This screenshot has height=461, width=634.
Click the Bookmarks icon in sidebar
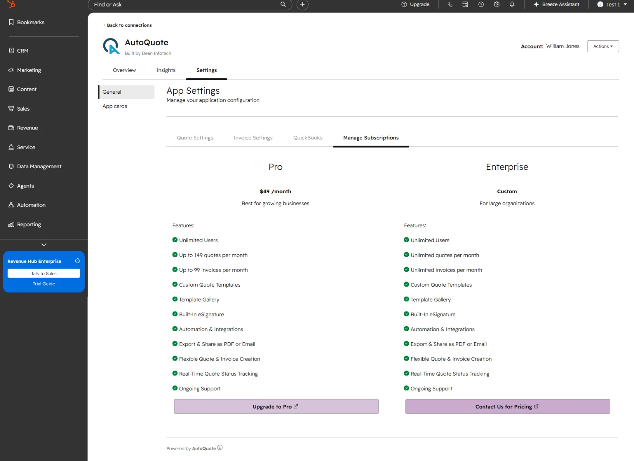[x=11, y=22]
